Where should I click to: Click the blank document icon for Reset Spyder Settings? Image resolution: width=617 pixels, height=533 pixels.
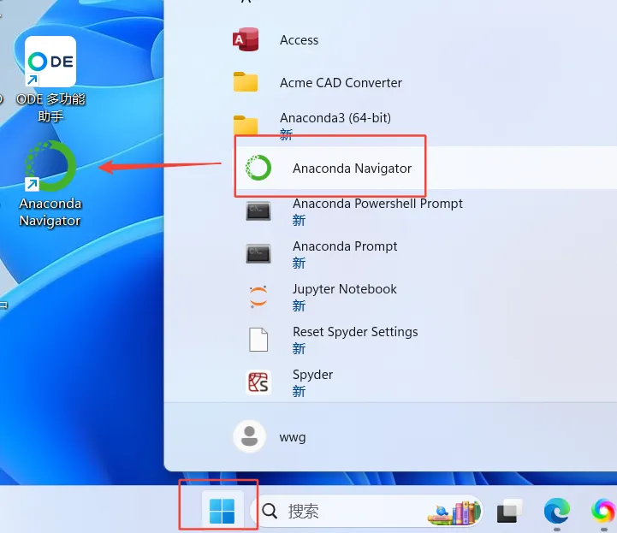click(258, 340)
